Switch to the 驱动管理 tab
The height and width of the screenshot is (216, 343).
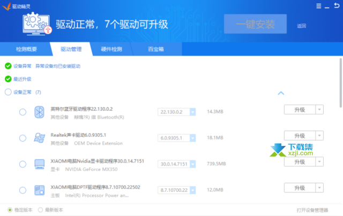click(x=71, y=49)
